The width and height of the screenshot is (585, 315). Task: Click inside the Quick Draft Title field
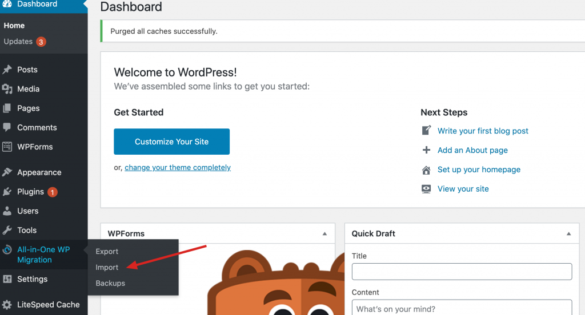pos(462,272)
